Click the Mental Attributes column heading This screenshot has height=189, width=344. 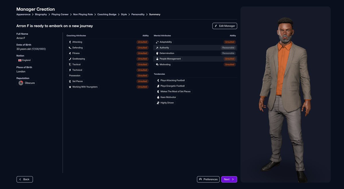[x=162, y=36]
